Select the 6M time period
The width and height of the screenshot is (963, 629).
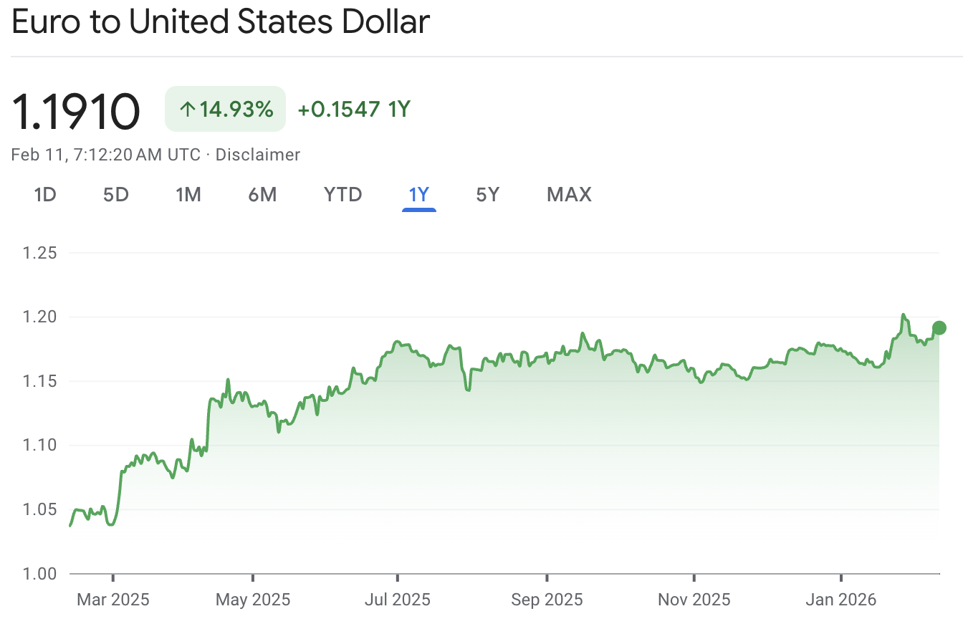[x=262, y=194]
